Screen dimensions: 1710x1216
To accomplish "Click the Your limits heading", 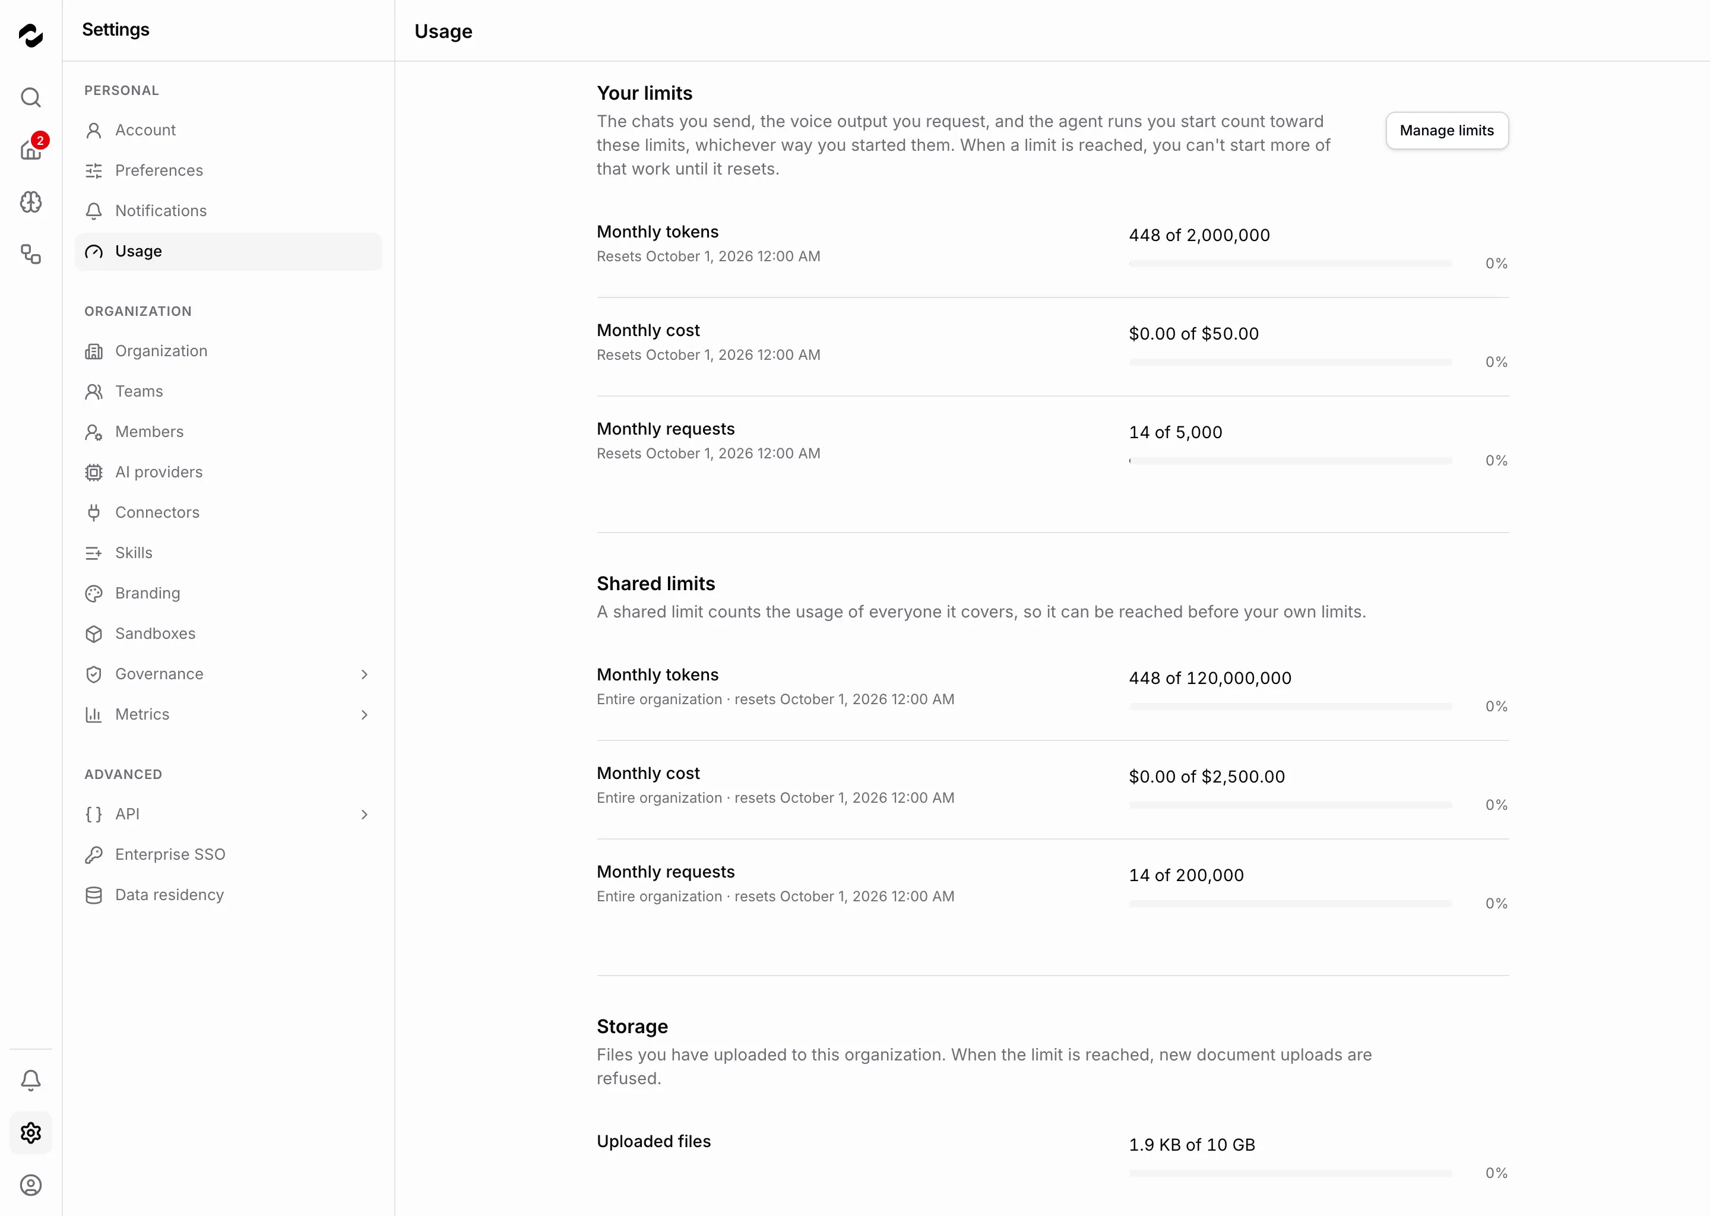I will click(645, 93).
